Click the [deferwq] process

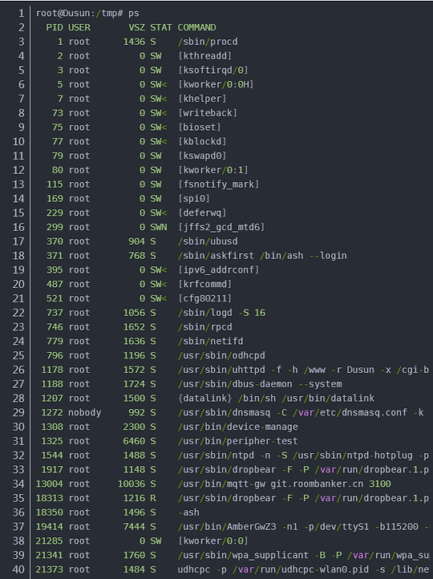[202, 213]
